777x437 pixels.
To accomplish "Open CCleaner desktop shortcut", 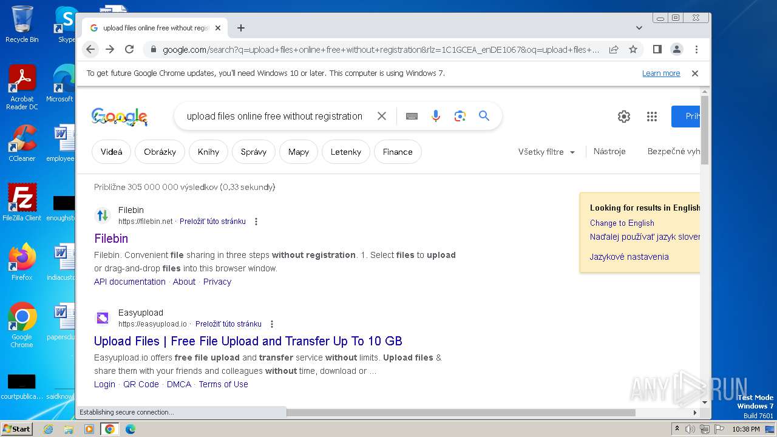I will click(22, 143).
